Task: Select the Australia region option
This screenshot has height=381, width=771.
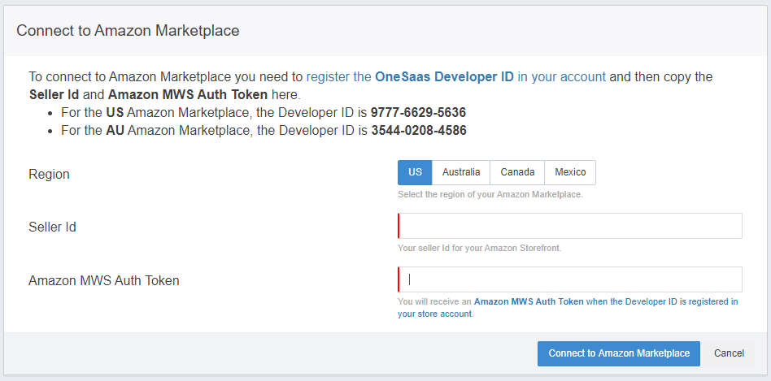Action: (461, 172)
